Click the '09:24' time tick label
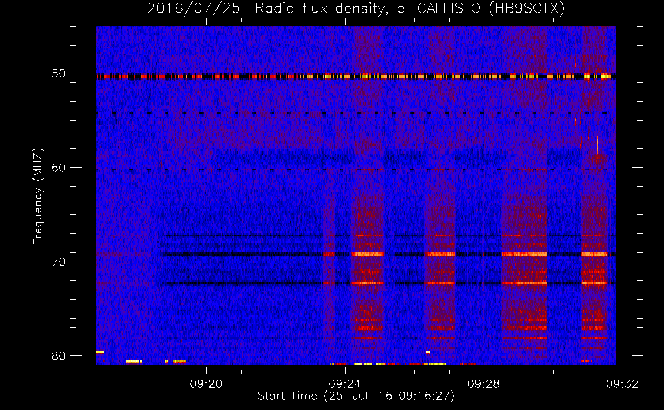 click(345, 384)
